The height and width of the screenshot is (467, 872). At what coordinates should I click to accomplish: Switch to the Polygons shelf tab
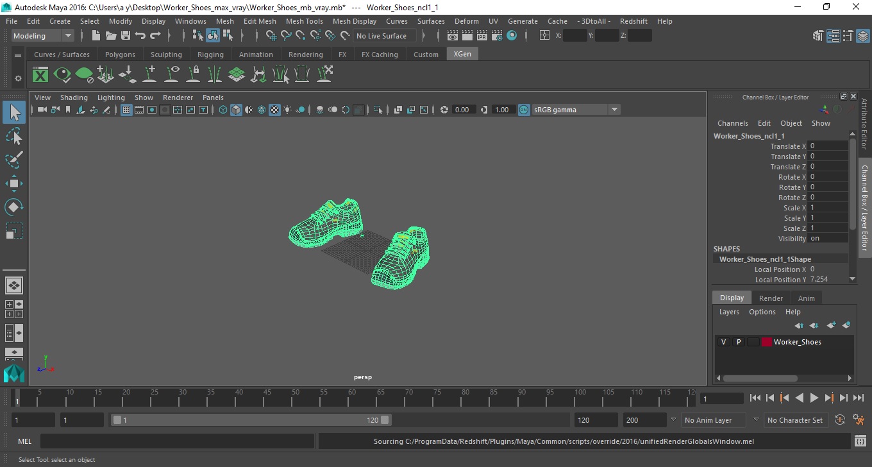[120, 55]
